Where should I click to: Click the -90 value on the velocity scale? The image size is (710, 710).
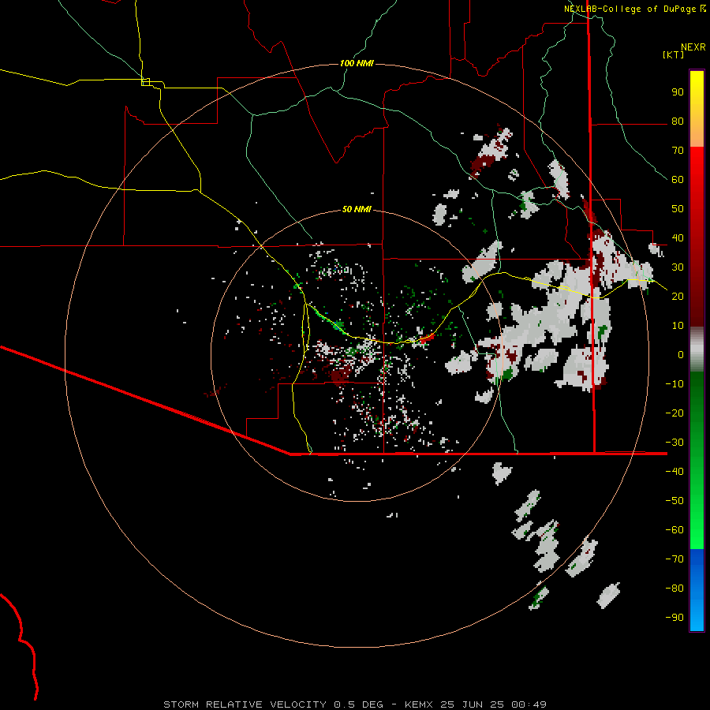[674, 618]
